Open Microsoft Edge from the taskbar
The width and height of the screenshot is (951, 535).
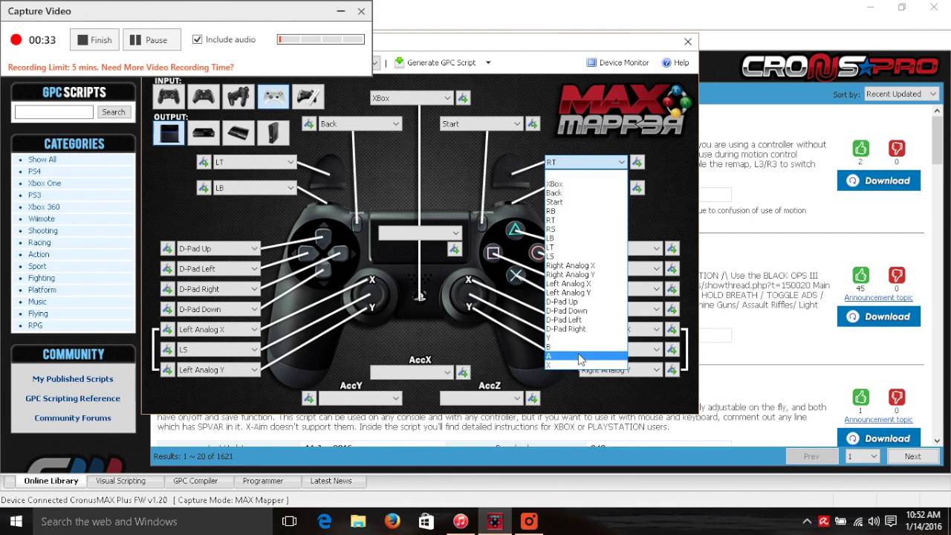click(325, 522)
